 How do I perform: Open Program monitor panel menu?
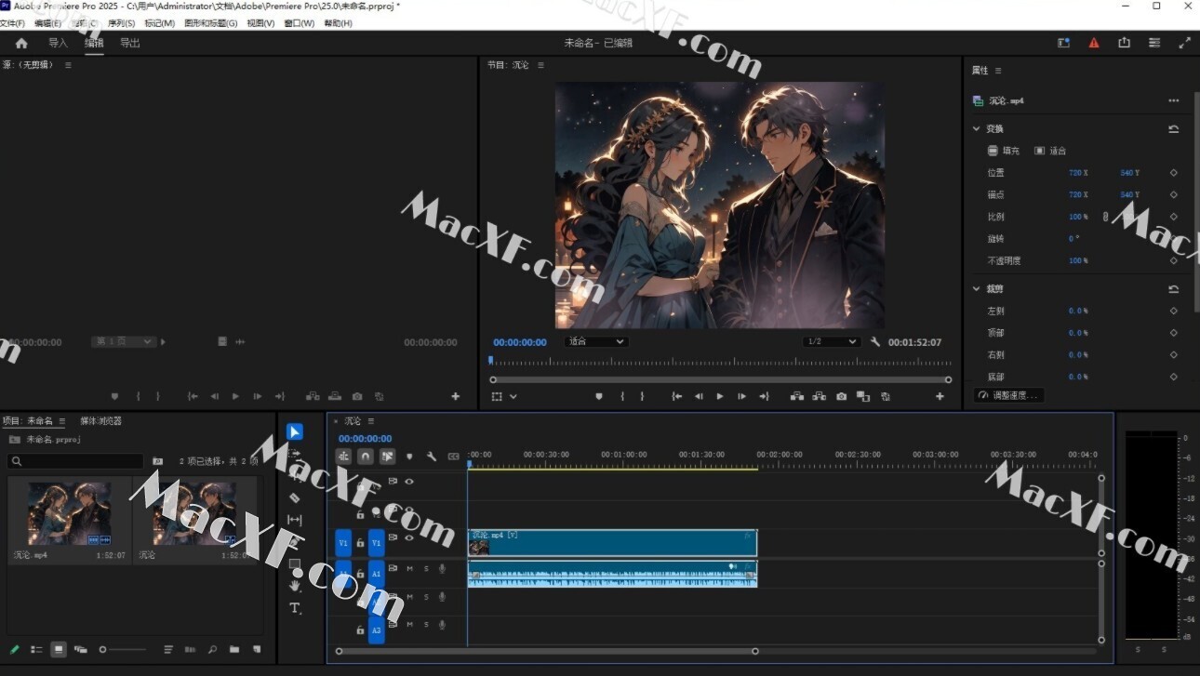pyautogui.click(x=540, y=65)
